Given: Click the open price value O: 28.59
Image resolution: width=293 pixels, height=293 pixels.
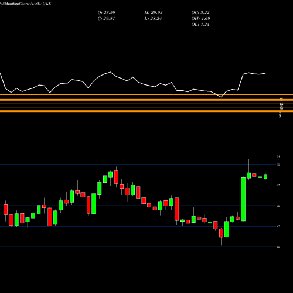Looking at the screenshot, I should point(107,13).
